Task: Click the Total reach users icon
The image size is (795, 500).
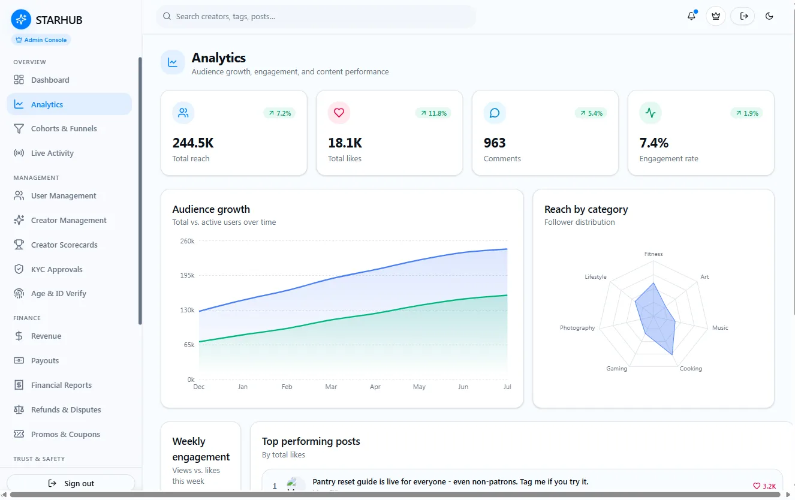Action: [x=183, y=113]
